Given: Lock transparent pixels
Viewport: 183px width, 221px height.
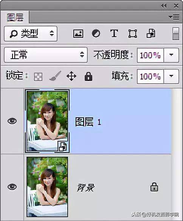Looking at the screenshot, I should [x=38, y=77].
